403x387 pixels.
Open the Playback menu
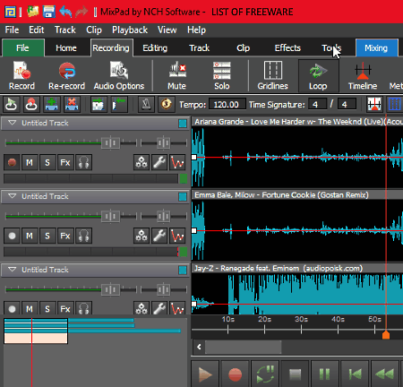tap(130, 30)
